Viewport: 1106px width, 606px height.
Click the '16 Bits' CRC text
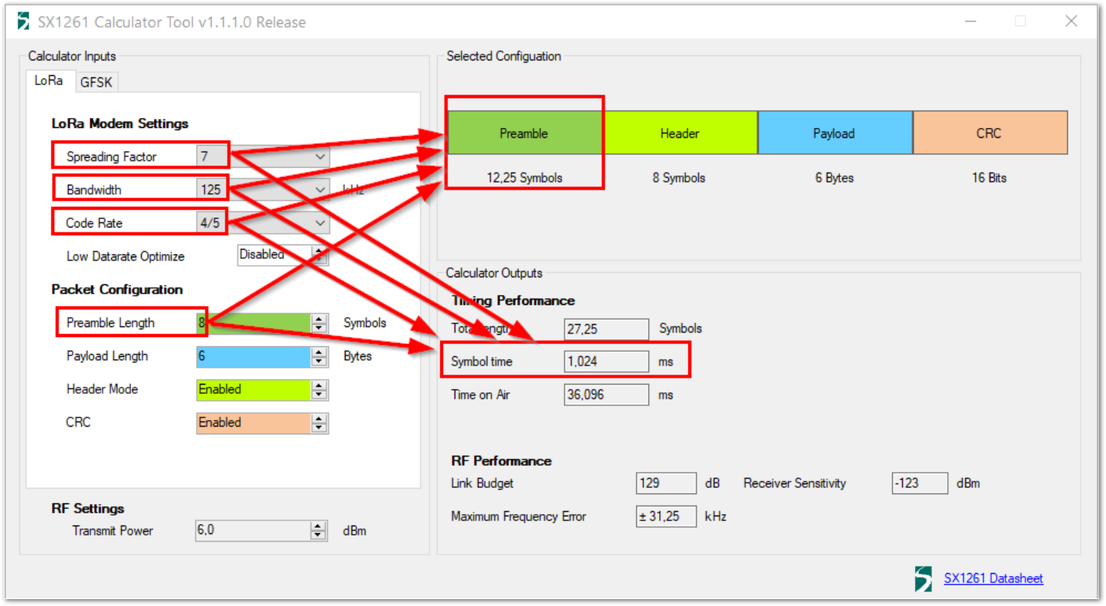coord(989,178)
